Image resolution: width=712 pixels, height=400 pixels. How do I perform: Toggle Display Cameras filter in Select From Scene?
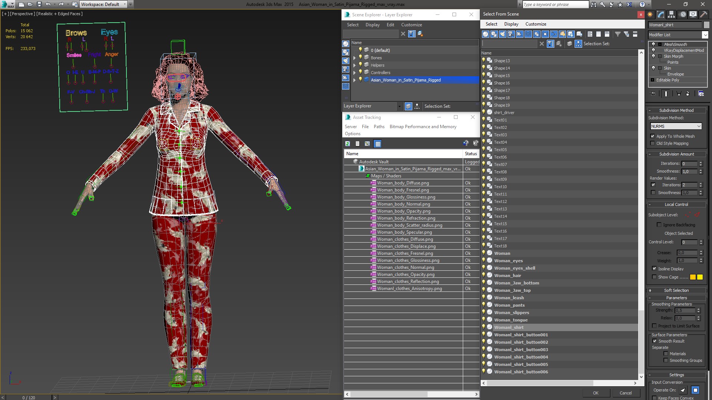(511, 34)
